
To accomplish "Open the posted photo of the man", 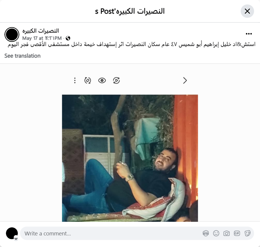I will 130,158.
